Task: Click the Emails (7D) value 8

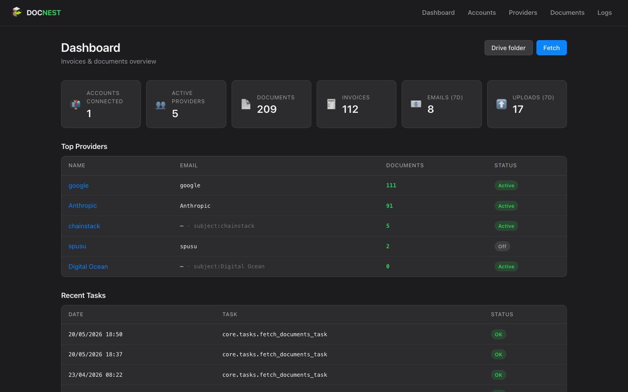Action: click(430, 109)
